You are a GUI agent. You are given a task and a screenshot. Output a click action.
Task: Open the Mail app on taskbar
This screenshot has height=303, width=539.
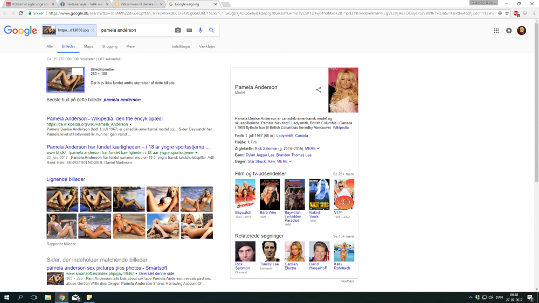click(75, 298)
